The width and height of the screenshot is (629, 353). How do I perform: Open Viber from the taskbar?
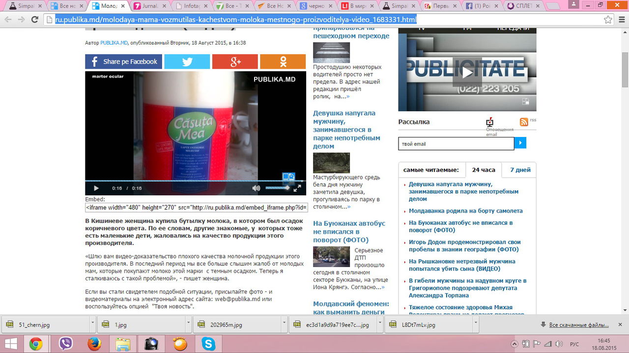click(65, 344)
